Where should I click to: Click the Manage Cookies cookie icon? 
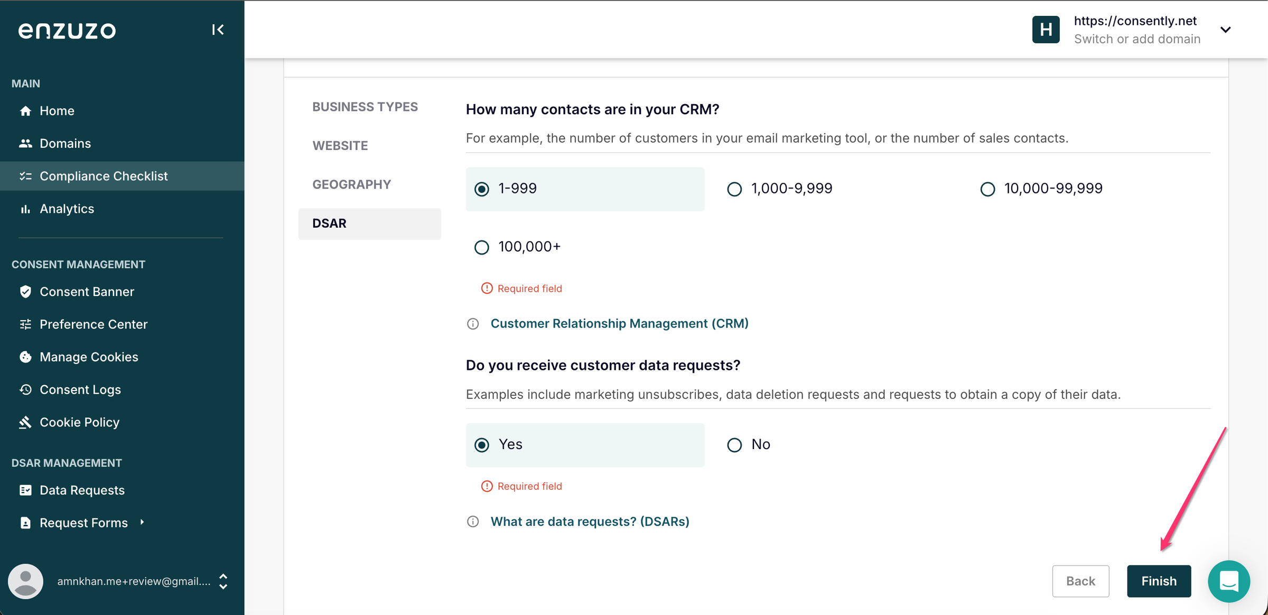pyautogui.click(x=25, y=357)
